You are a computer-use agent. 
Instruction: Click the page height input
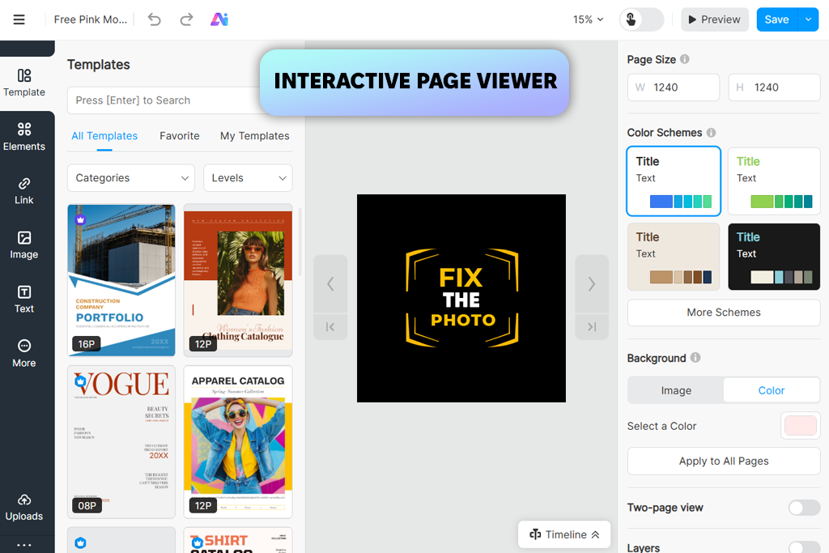pos(774,87)
